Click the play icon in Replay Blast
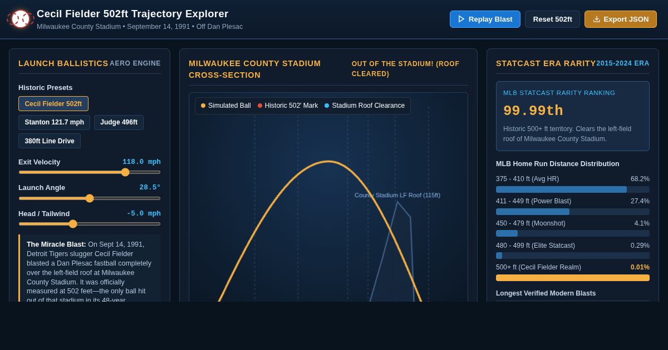The width and height of the screenshot is (668, 350). [461, 19]
